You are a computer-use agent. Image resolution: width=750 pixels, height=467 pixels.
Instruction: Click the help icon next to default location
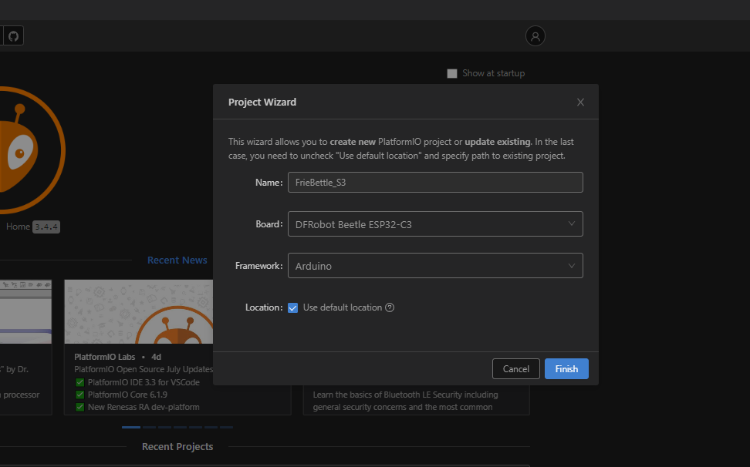[x=390, y=307]
